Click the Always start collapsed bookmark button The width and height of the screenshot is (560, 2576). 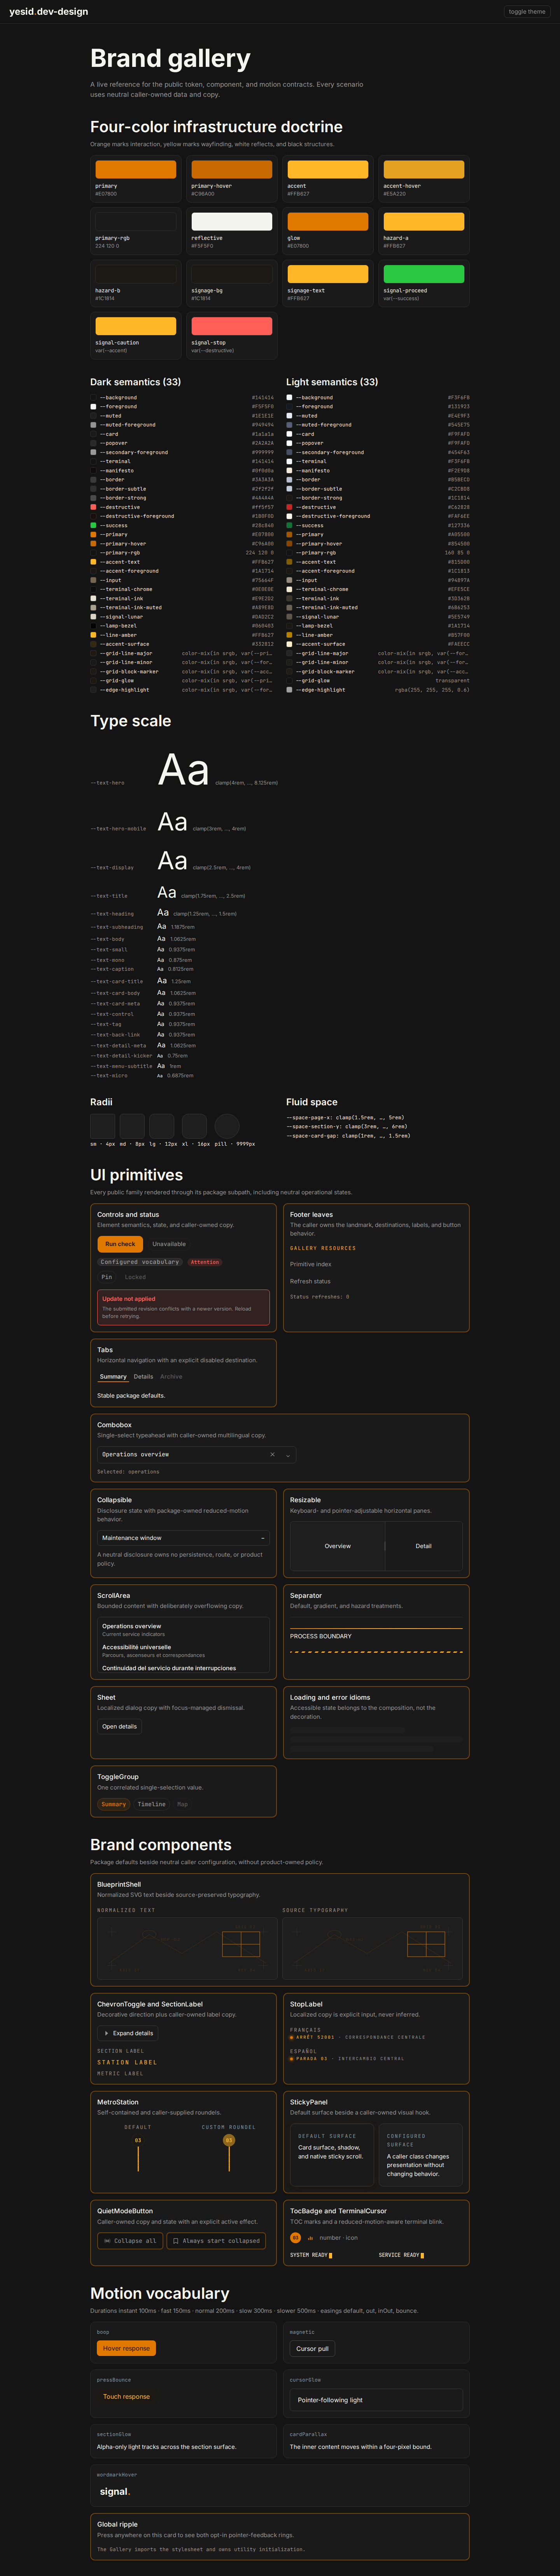pos(216,2241)
